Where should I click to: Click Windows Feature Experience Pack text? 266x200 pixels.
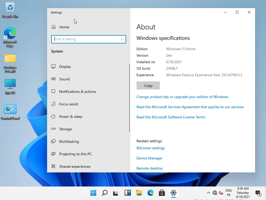[x=204, y=75]
